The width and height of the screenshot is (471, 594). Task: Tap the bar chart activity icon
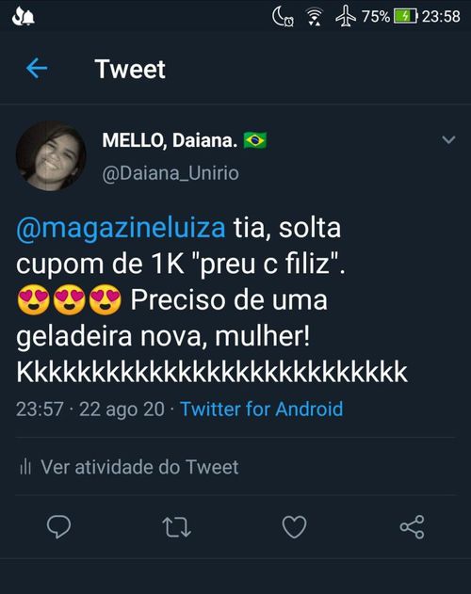(x=25, y=467)
